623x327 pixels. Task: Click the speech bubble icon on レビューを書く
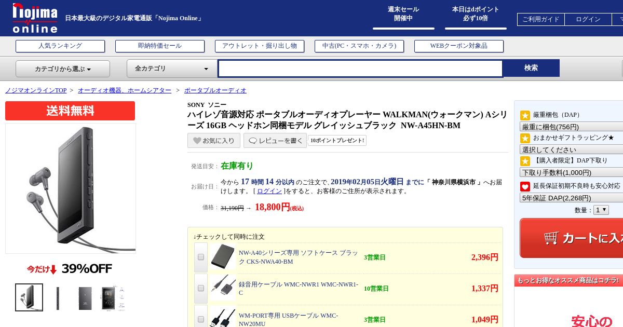253,141
